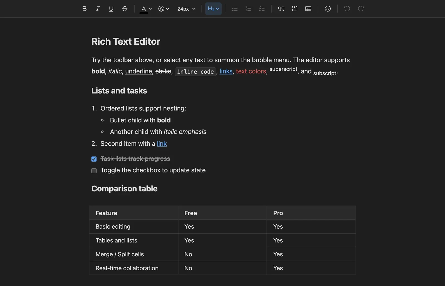
Task: Click the 'inline code' snippet
Action: click(x=195, y=72)
